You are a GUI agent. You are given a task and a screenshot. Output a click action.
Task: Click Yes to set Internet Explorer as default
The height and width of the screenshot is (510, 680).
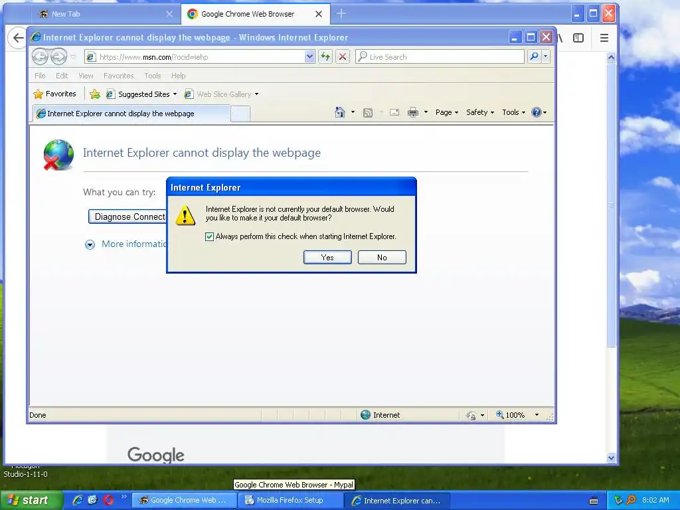pyautogui.click(x=327, y=257)
